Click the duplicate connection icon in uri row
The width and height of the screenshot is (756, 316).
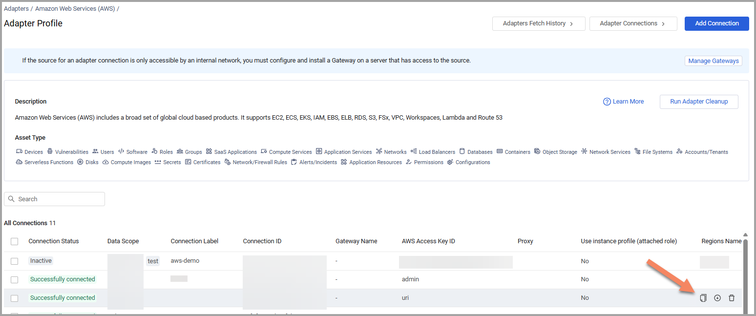pyautogui.click(x=703, y=298)
